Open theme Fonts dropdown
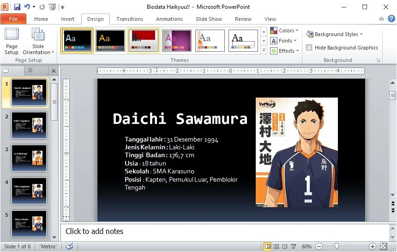Screen dimensions: 397x252 [283, 41]
